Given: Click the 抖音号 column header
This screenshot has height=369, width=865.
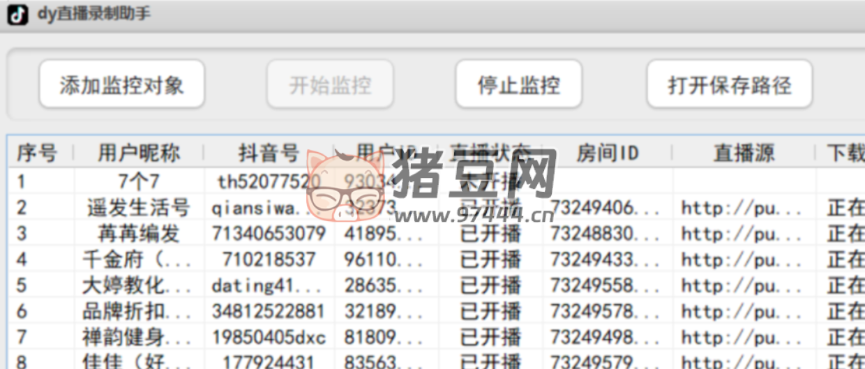Looking at the screenshot, I should [269, 153].
